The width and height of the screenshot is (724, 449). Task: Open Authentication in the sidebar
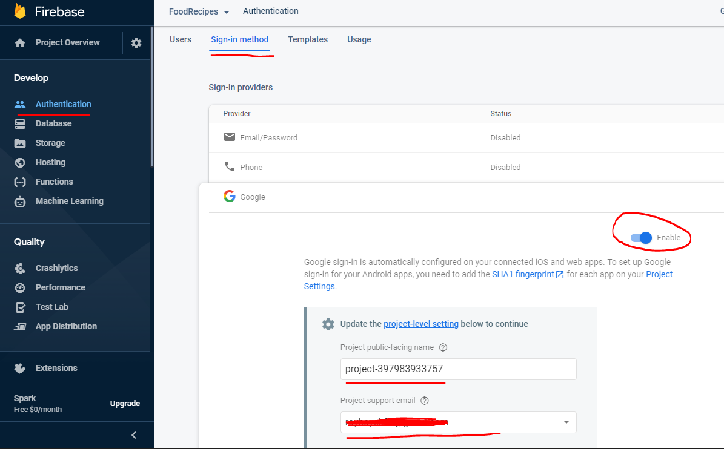click(63, 104)
